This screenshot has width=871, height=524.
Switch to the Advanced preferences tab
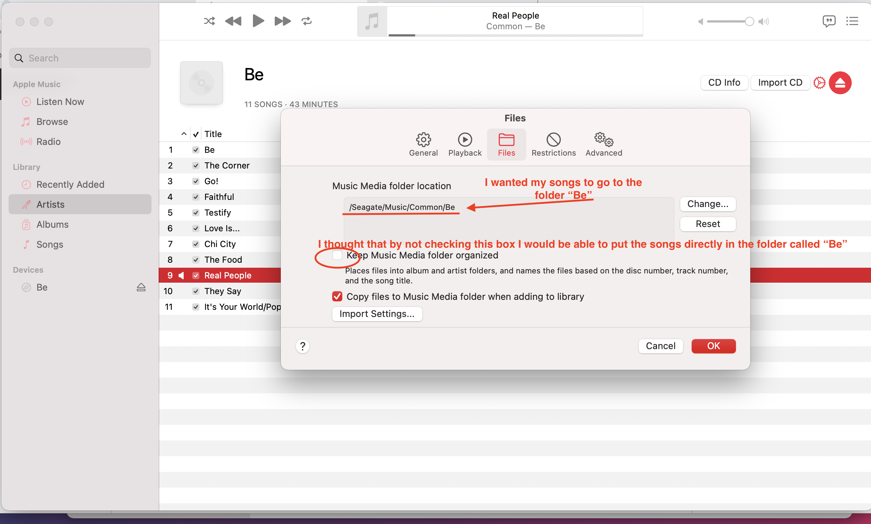[604, 144]
